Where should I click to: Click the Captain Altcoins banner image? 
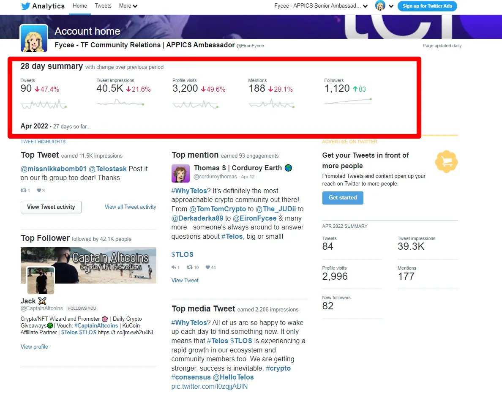click(88, 265)
